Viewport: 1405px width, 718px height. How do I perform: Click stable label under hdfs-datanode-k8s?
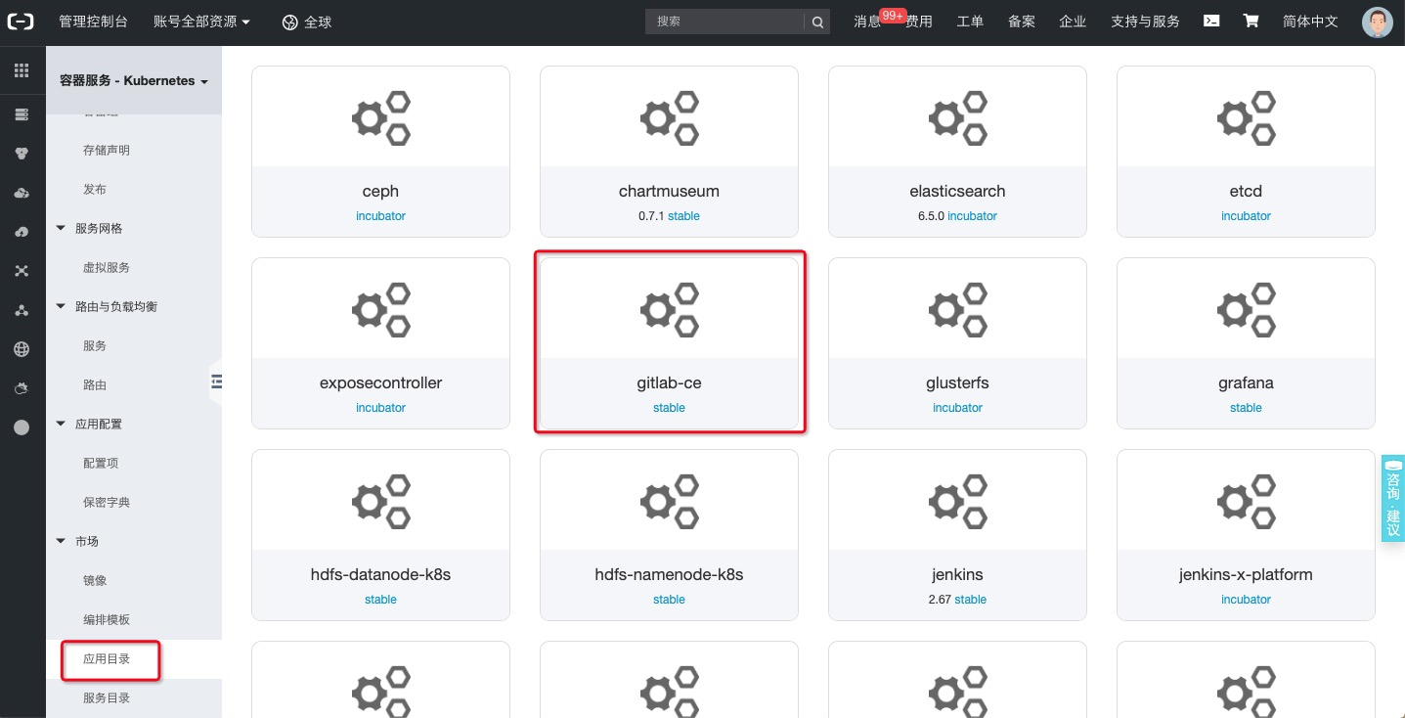[380, 600]
